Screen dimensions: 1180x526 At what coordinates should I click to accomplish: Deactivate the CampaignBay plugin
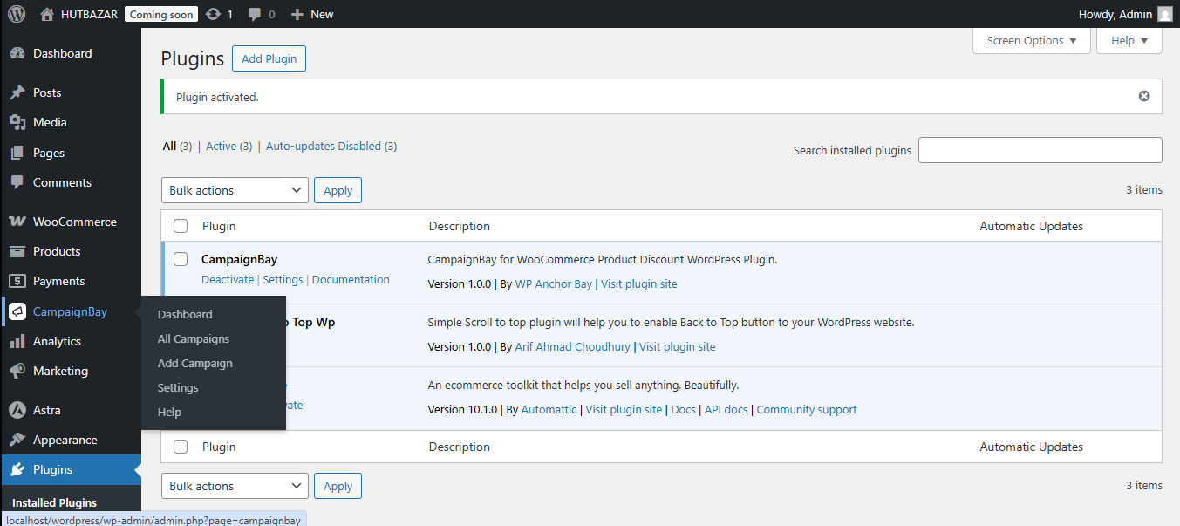pyautogui.click(x=228, y=279)
